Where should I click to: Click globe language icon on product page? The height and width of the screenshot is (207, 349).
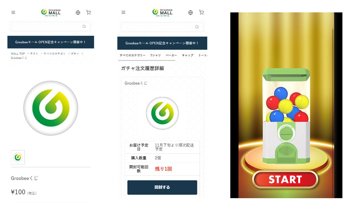pos(78,12)
